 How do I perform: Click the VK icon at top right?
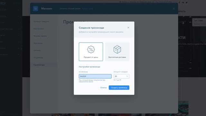click(x=183, y=2)
